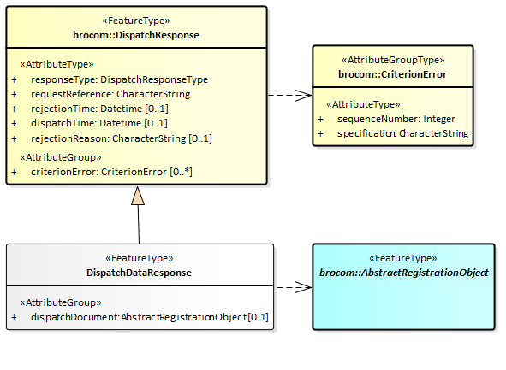
Task: Click the specification: CharacterString attribute
Action: click(402, 133)
